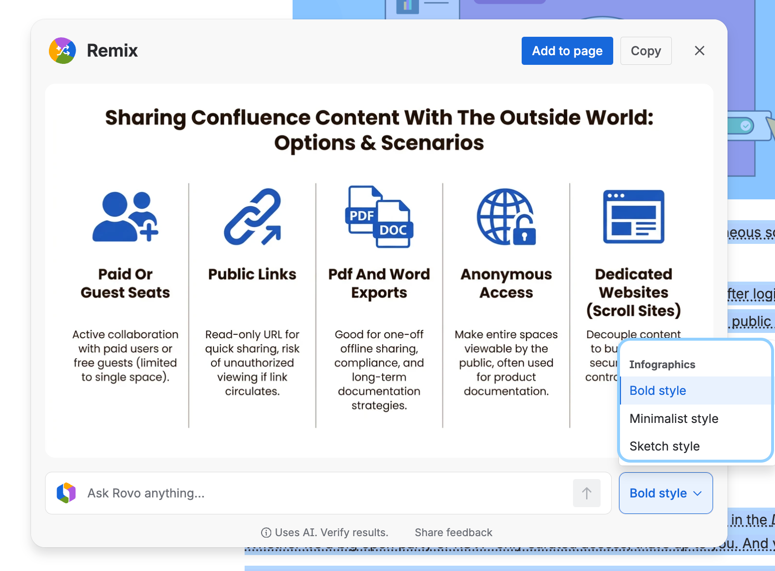Click the Anonymous Access globe lock icon
The width and height of the screenshot is (775, 571).
pos(506,216)
